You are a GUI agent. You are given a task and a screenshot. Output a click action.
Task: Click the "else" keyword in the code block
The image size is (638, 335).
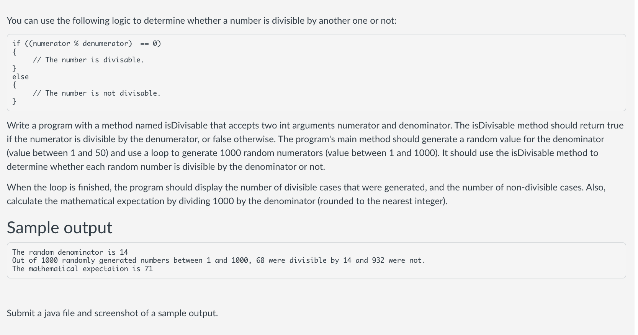pos(20,77)
